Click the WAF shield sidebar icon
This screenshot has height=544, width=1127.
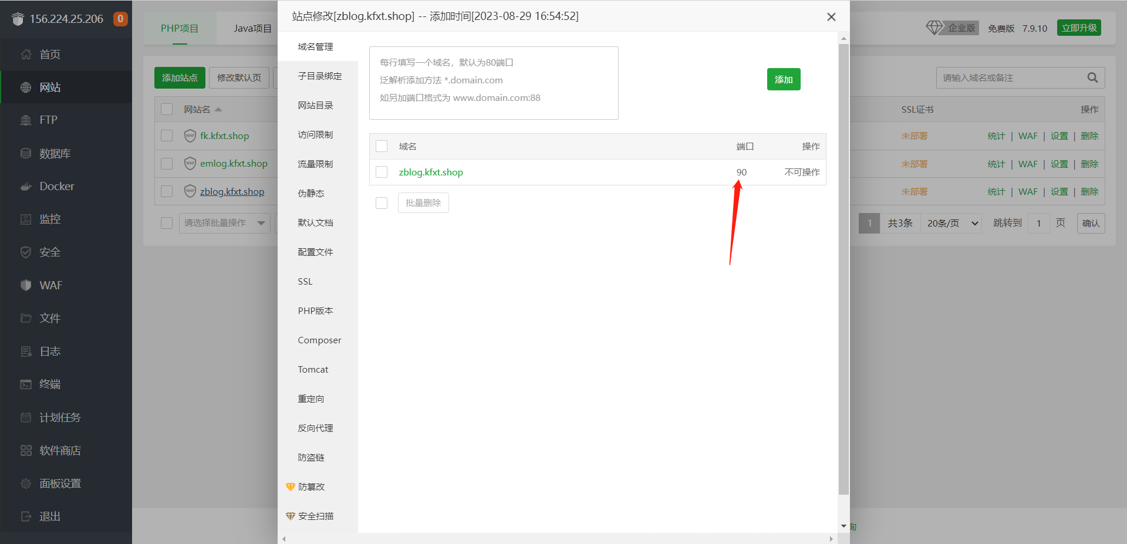26,285
